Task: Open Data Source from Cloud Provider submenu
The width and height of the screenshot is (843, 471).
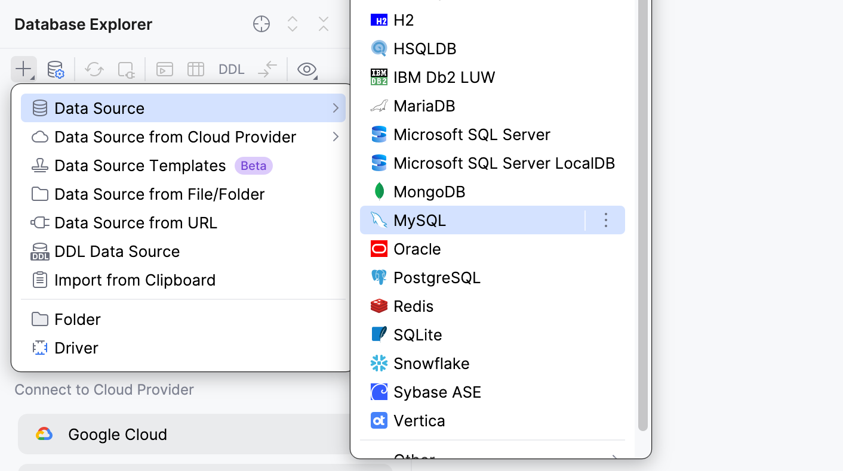Action: pos(183,137)
